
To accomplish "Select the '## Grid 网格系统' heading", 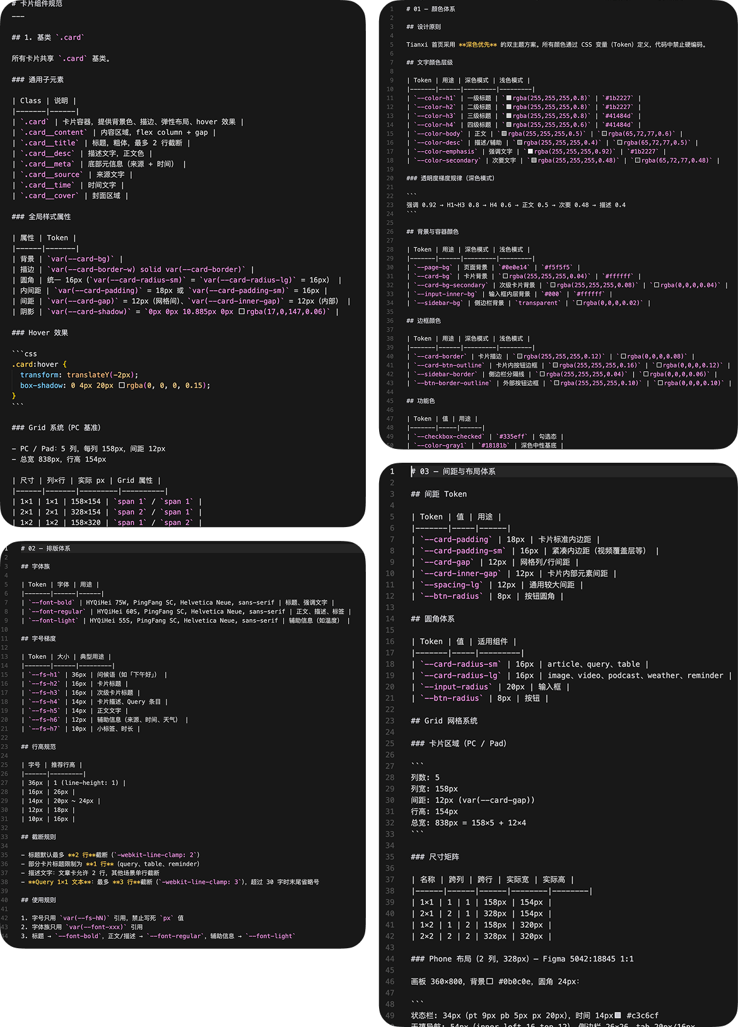I will [x=444, y=721].
